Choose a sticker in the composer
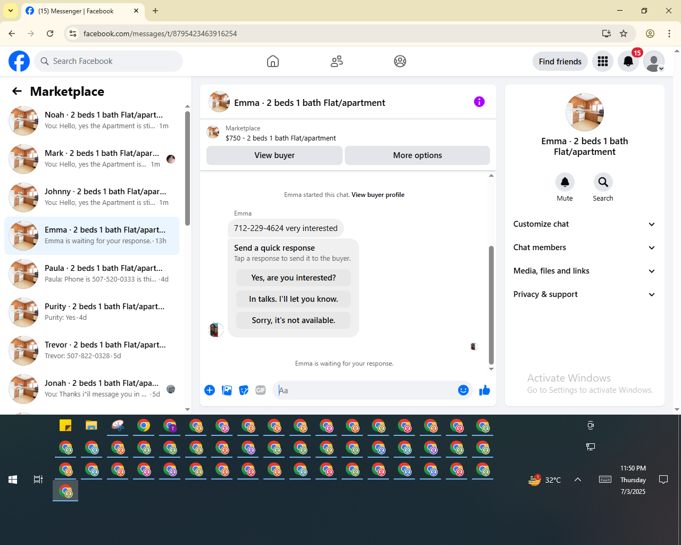This screenshot has height=545, width=681. pos(244,390)
